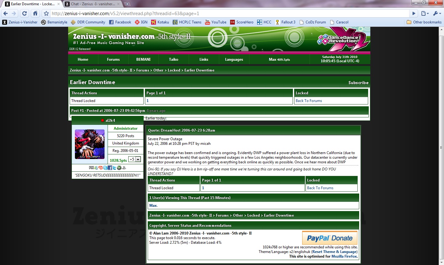Open the BEMANI navigation item

click(x=143, y=59)
